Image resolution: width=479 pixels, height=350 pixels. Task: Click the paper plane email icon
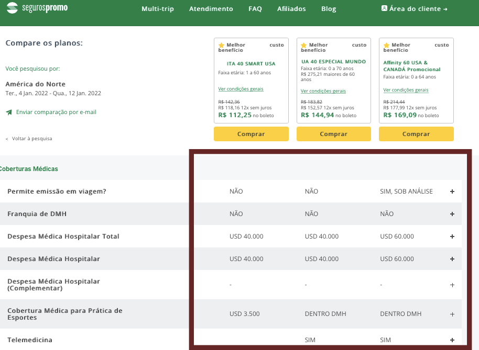click(x=9, y=112)
